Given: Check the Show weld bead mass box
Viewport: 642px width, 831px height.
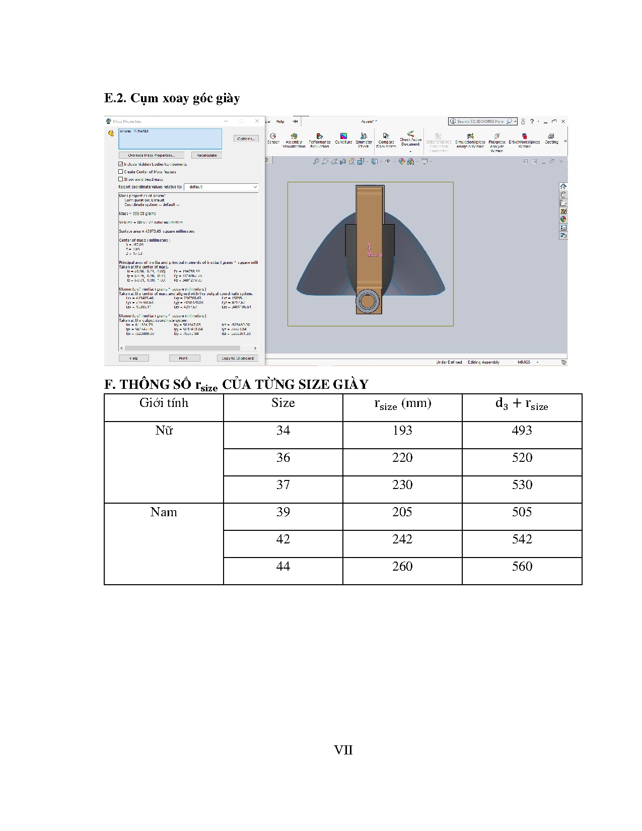Looking at the screenshot, I should (121, 179).
